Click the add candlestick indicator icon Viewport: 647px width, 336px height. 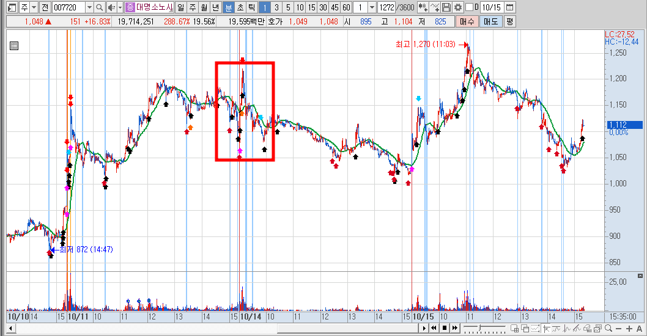[x=423, y=7]
